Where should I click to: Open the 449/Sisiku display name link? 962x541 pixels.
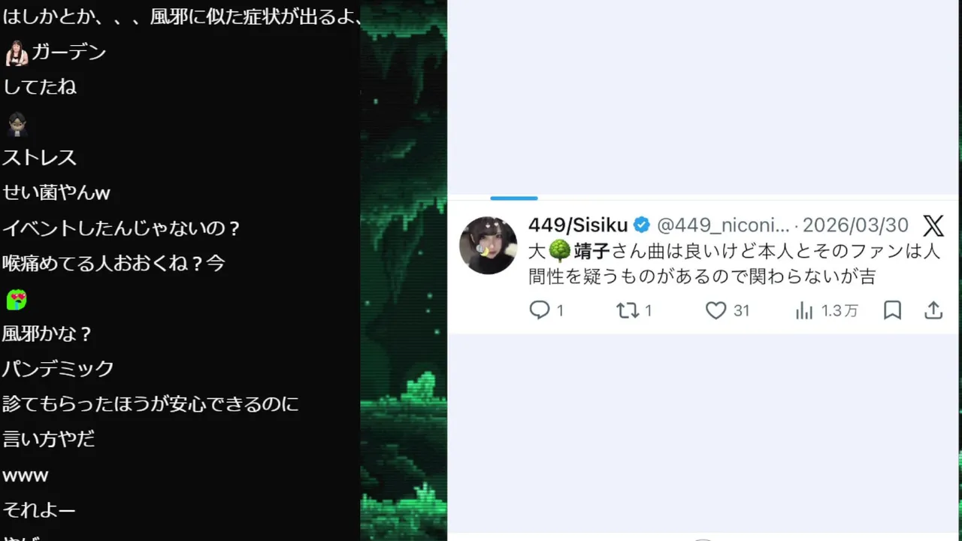point(578,225)
